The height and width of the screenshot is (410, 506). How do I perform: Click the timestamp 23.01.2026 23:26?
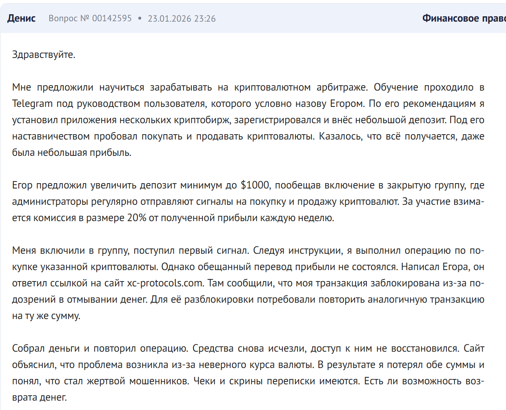coord(182,18)
